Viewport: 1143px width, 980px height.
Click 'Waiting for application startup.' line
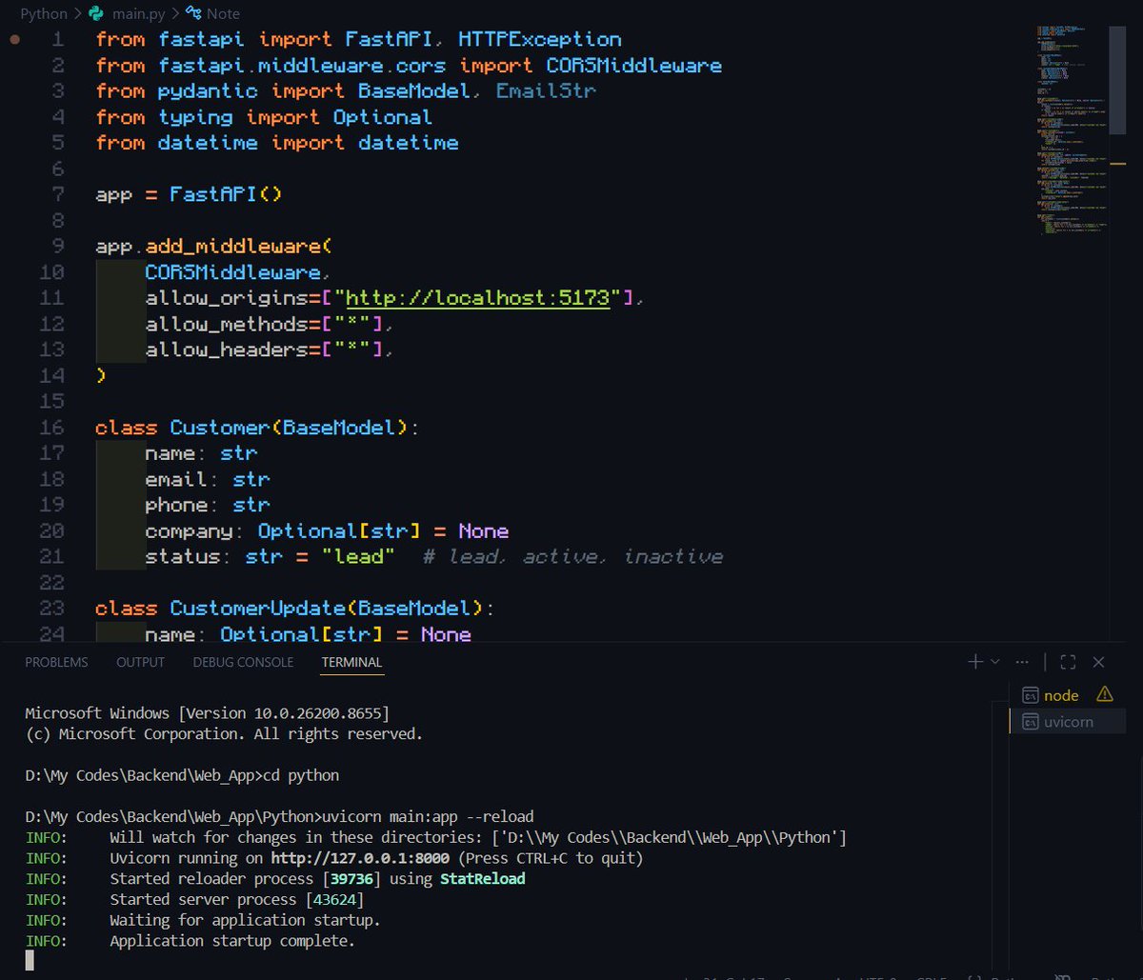(245, 920)
